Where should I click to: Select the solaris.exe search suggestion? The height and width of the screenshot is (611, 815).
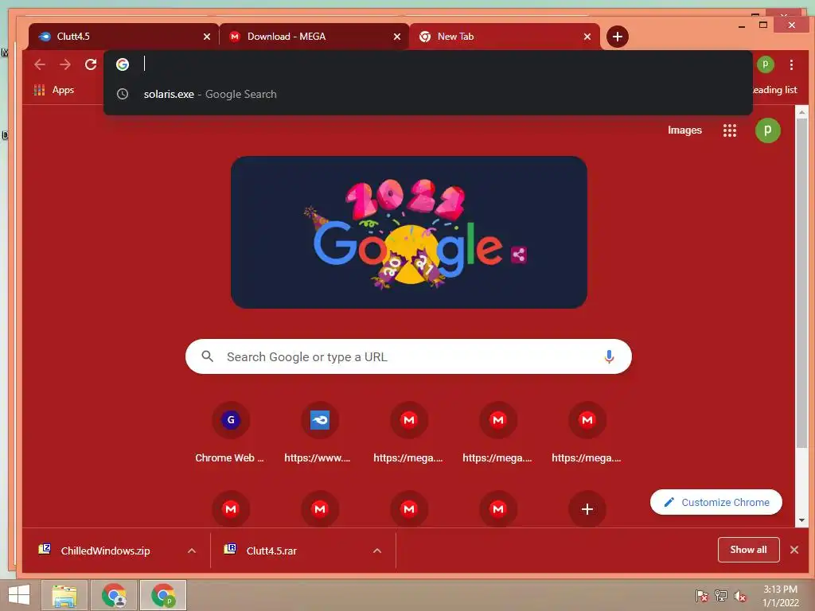[x=427, y=94]
